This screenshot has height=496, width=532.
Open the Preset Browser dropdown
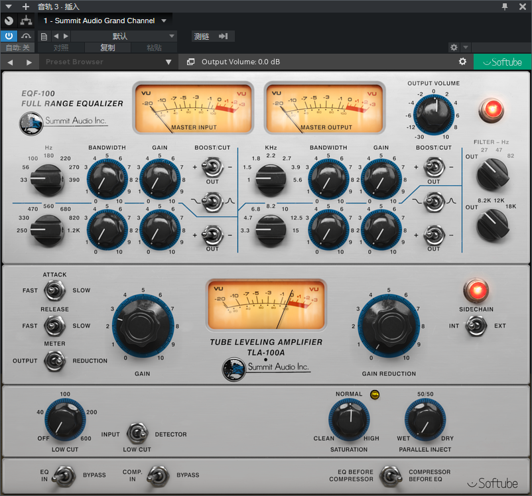168,62
